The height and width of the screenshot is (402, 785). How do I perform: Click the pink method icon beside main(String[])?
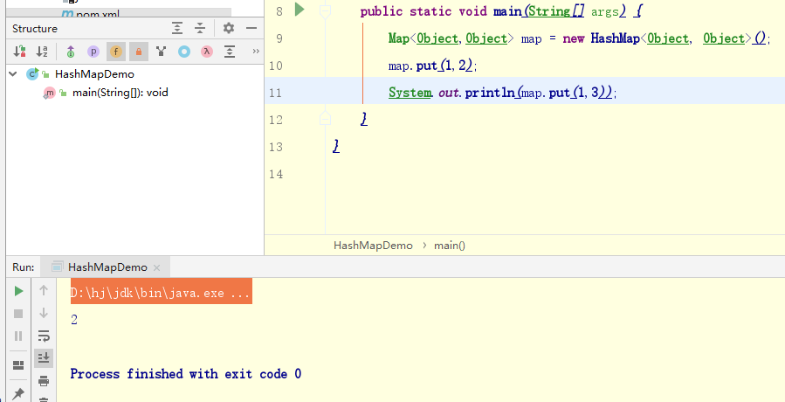point(49,93)
